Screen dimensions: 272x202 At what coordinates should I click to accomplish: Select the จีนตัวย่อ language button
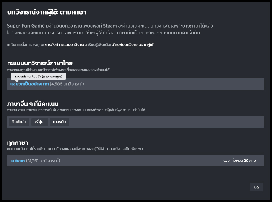click(19, 122)
